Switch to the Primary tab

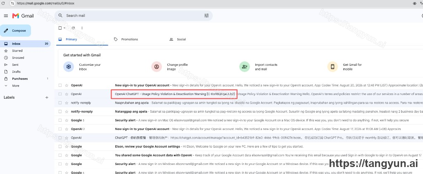(x=82, y=39)
